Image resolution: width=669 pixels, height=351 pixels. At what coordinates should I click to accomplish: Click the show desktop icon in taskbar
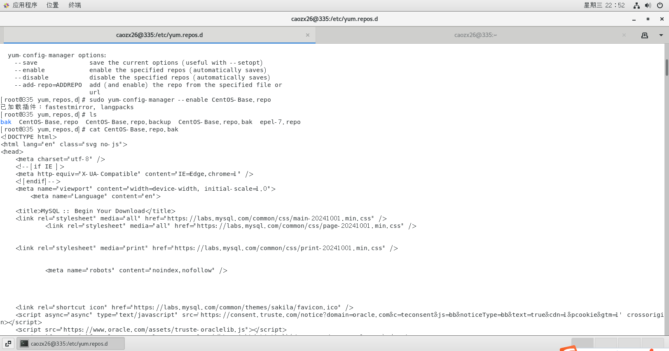pos(8,344)
